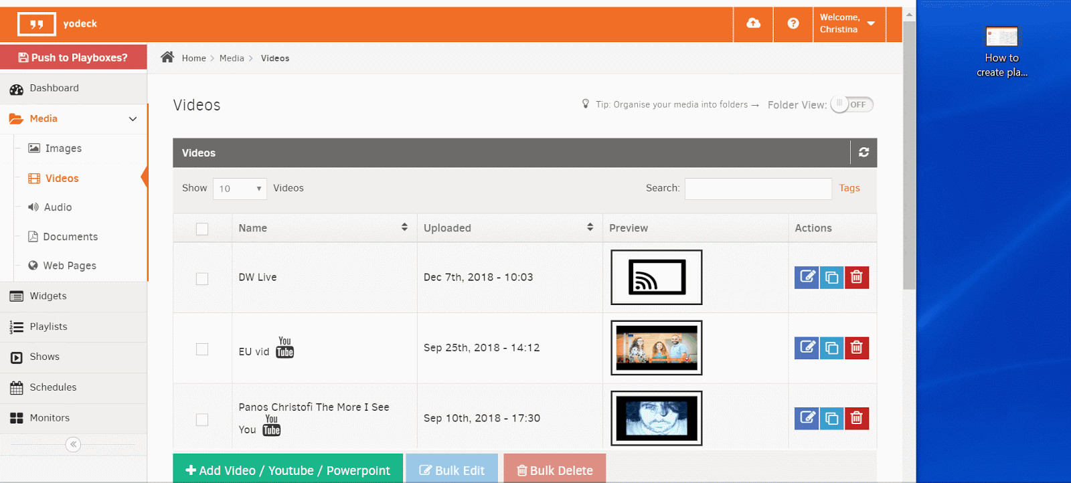Refresh the Videos list
Image resolution: width=1071 pixels, height=483 pixels.
[x=864, y=153]
